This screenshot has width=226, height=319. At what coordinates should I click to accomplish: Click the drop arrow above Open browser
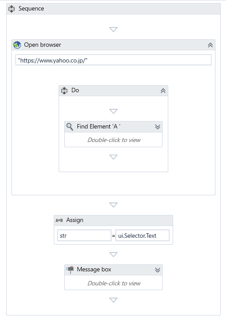pos(113,30)
